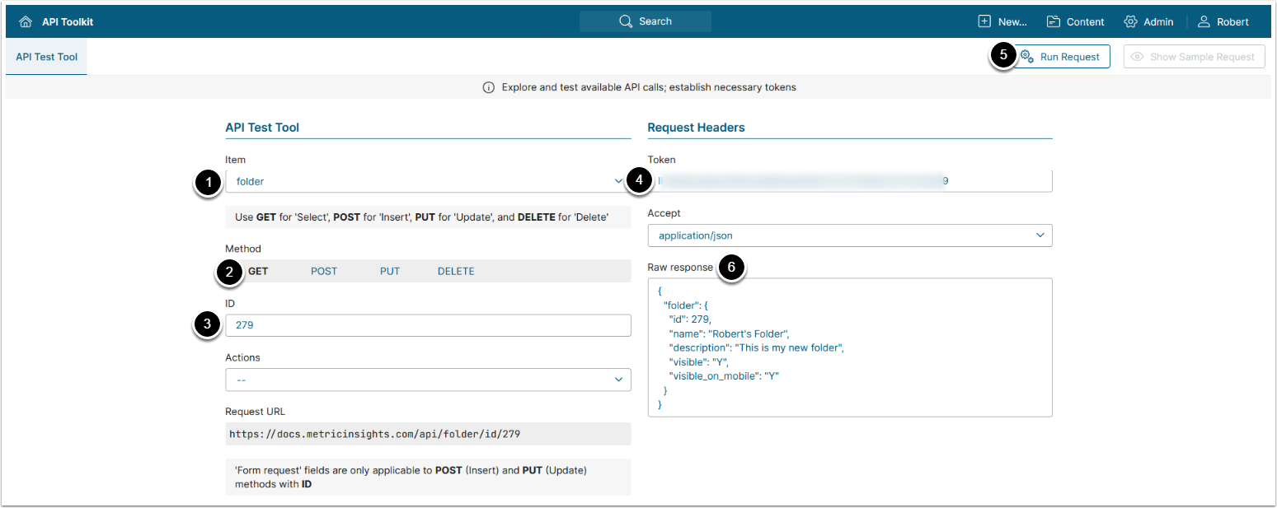The height and width of the screenshot is (508, 1277).
Task: Click the info icon in banner
Action: 489,87
